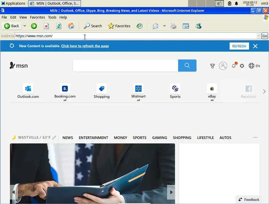Open the Applications menu in panel
The height and width of the screenshot is (204, 269).
point(13,3)
